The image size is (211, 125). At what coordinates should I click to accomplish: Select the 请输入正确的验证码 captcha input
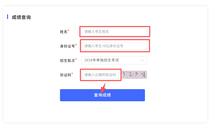point(100,75)
